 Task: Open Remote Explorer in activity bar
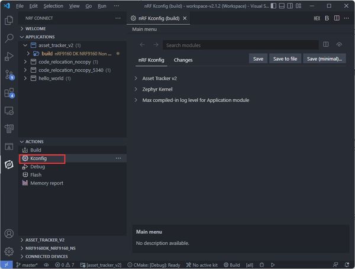[9, 111]
